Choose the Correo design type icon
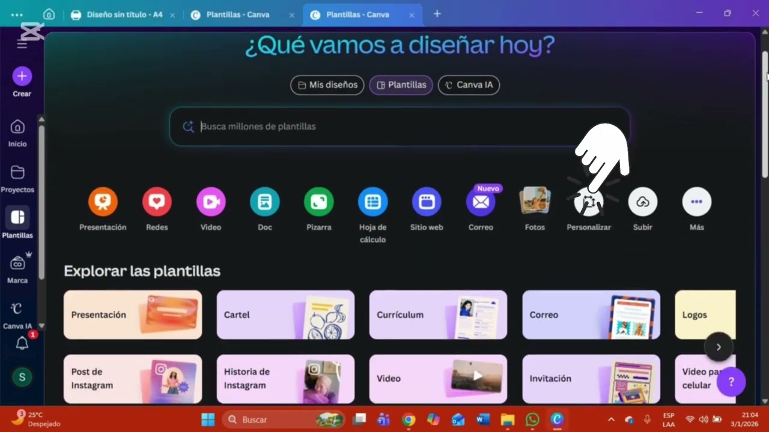The height and width of the screenshot is (432, 769). pos(481,202)
